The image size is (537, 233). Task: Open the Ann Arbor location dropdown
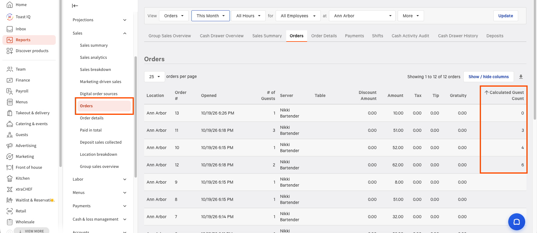click(x=362, y=16)
